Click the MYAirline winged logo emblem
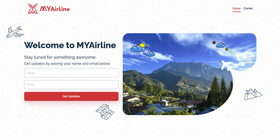279x137 pixels. 33,8
